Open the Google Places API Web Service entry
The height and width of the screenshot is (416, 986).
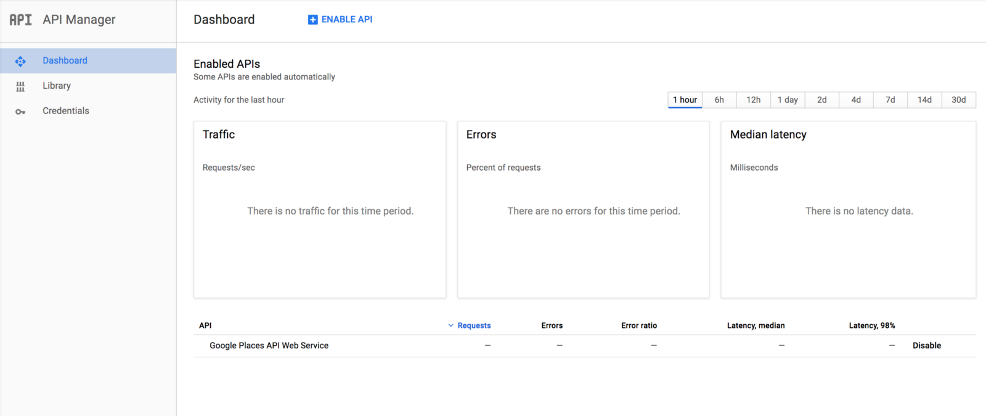point(269,346)
